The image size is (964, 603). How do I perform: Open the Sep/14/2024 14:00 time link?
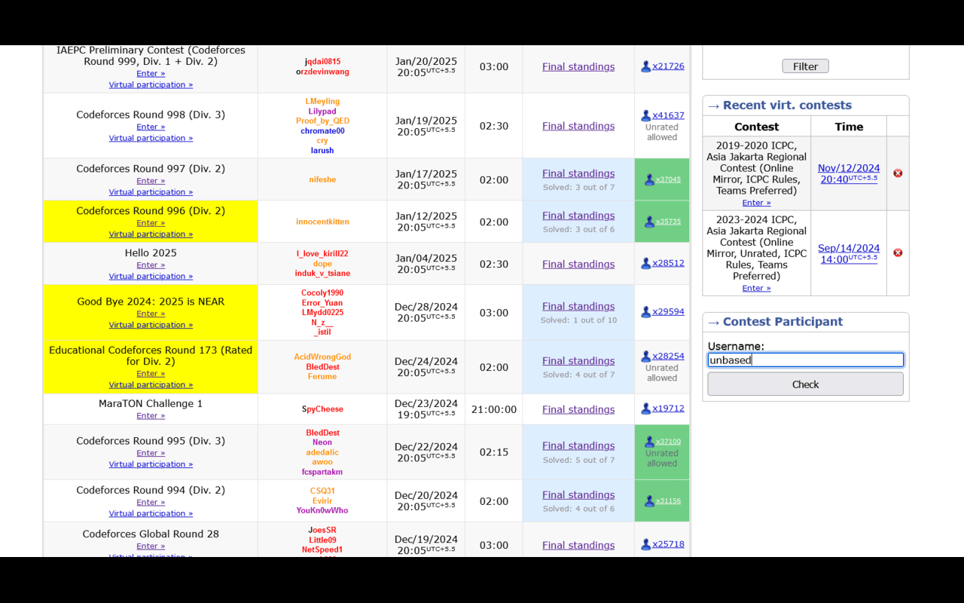point(849,253)
